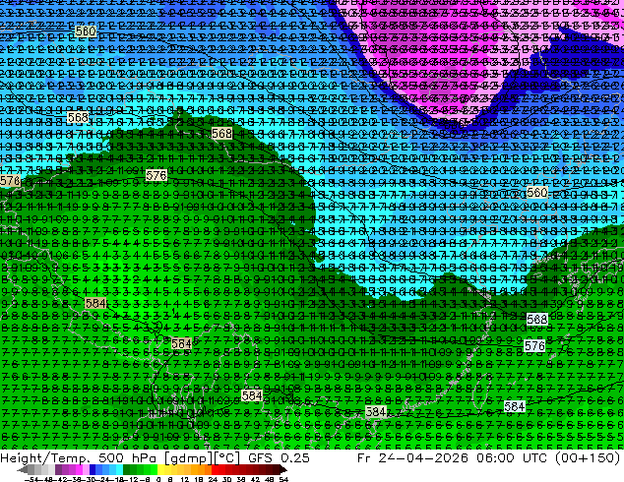Click the white-background 584 contour label

tap(515, 406)
